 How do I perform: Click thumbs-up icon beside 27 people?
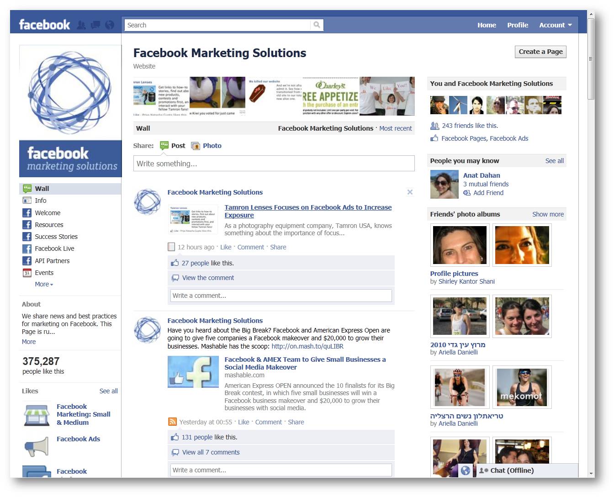point(175,263)
